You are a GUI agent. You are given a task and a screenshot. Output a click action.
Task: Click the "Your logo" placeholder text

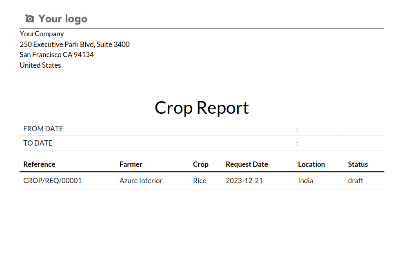coord(63,19)
